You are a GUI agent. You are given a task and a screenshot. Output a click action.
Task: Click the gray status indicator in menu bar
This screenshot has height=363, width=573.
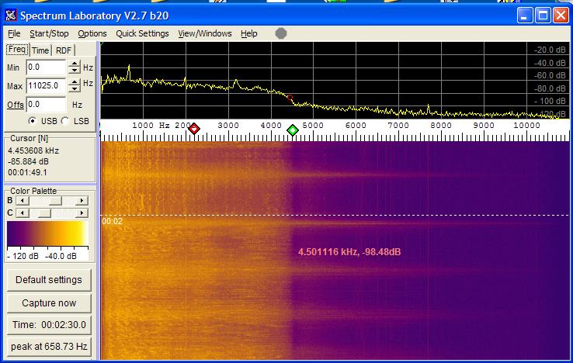pyautogui.click(x=281, y=33)
